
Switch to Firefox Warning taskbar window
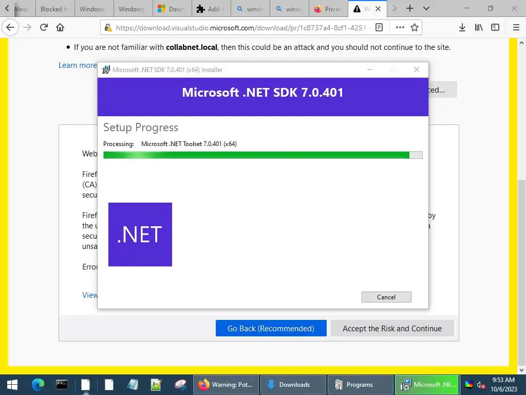(226, 385)
